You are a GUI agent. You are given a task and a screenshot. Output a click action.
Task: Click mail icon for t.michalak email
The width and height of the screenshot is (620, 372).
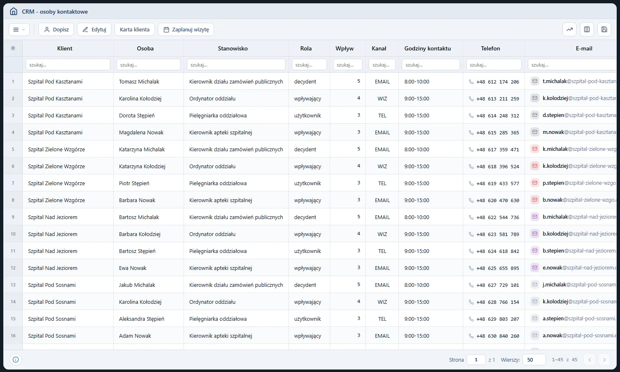point(535,81)
